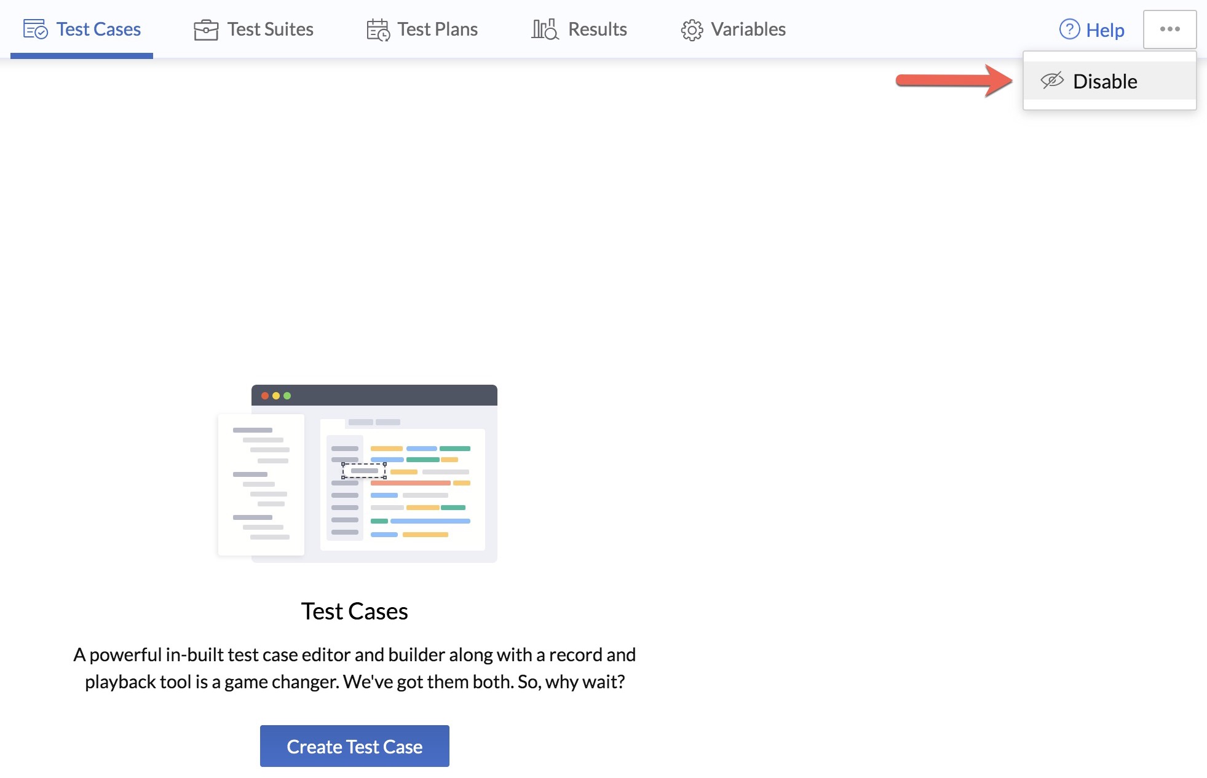Image resolution: width=1207 pixels, height=778 pixels.
Task: Select the Test Cases tab label
Action: [98, 29]
